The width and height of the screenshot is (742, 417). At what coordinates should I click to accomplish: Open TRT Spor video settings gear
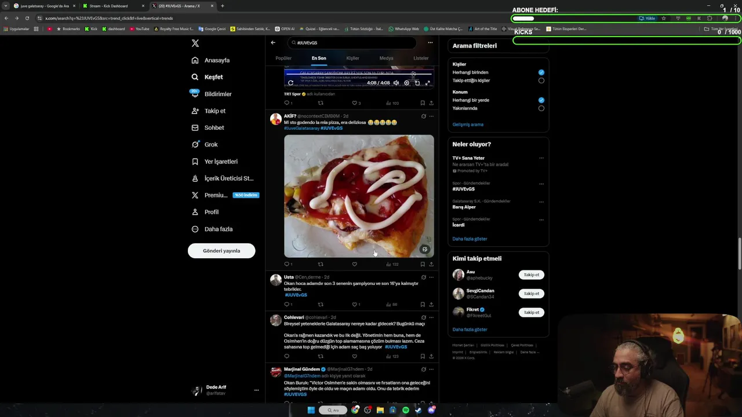[406, 83]
